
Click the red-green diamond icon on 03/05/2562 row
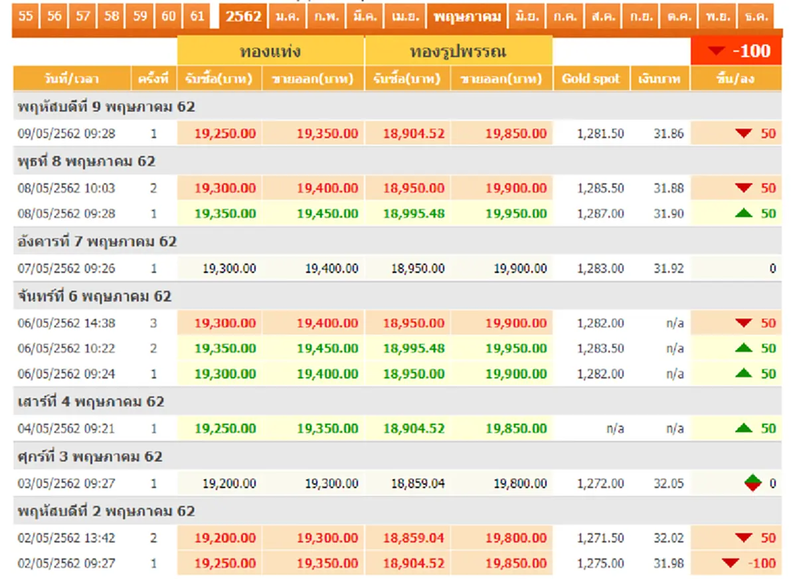pyautogui.click(x=752, y=483)
